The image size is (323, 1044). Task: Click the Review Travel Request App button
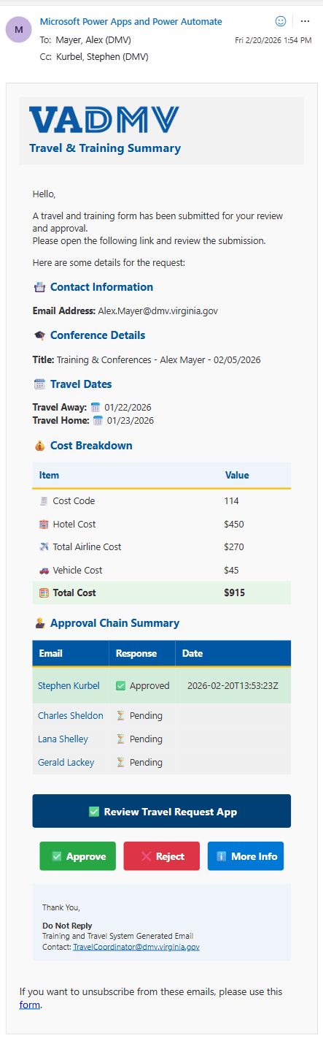(x=161, y=811)
